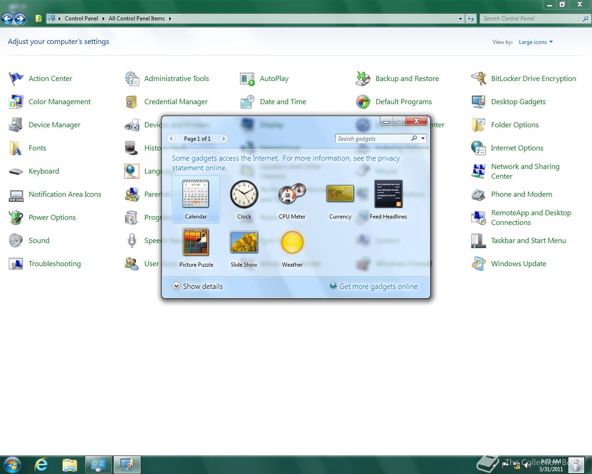Expand Show details in gadget gallery
This screenshot has width=592, height=474.
(x=197, y=287)
